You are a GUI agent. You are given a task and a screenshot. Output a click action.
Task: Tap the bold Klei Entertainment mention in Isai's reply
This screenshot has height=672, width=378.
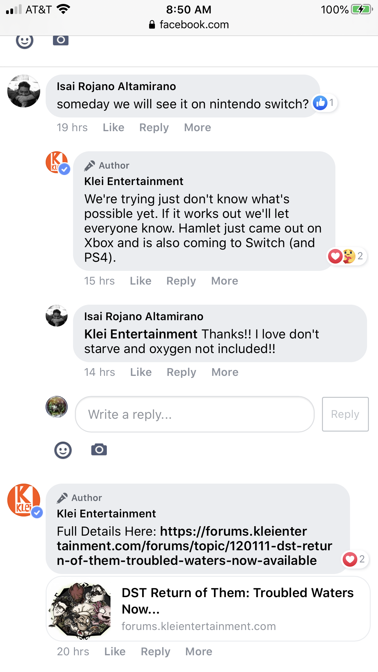(x=141, y=334)
